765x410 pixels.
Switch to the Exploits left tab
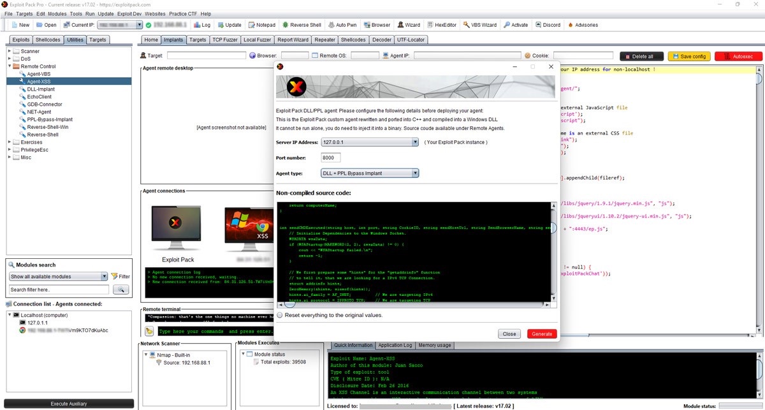(21, 40)
